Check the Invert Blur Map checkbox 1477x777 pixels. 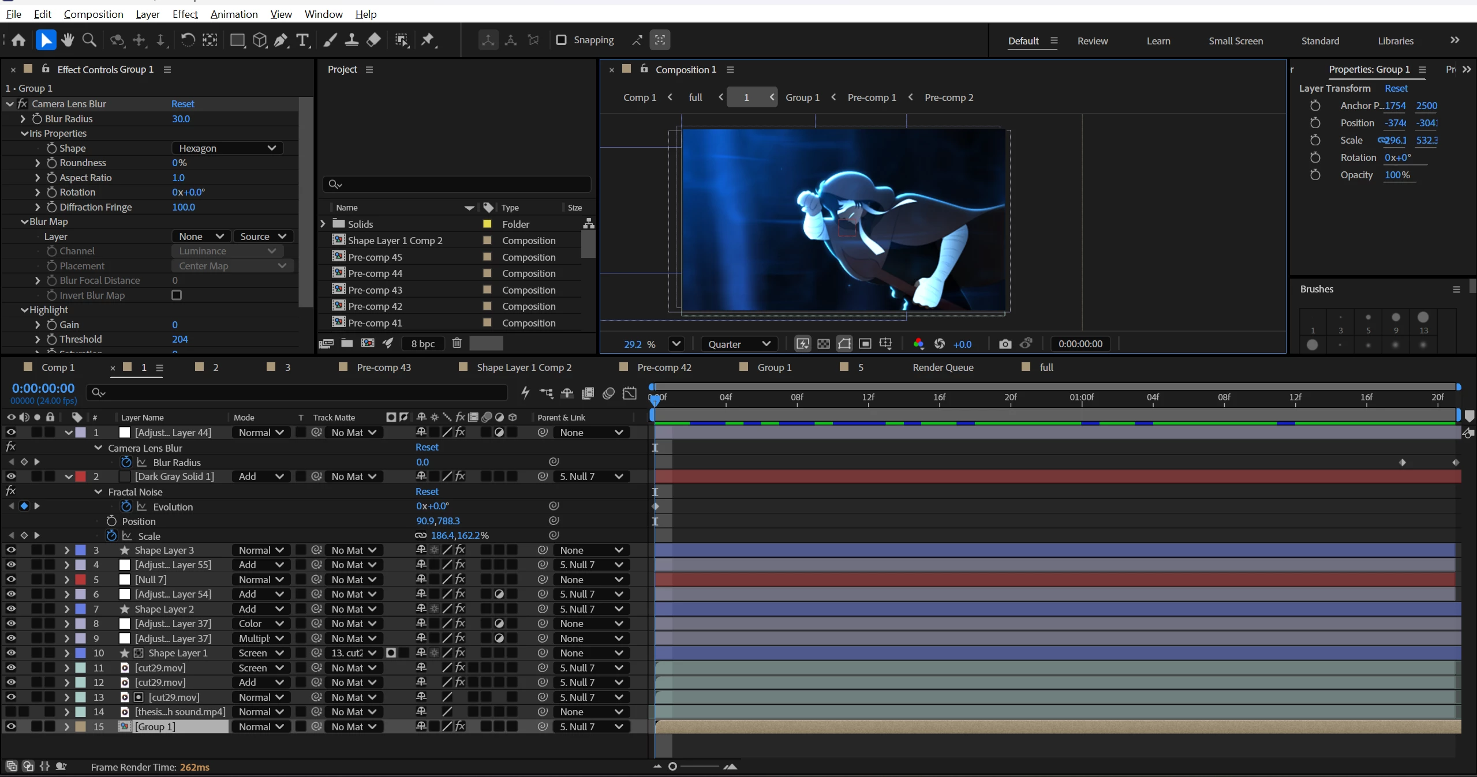point(177,295)
